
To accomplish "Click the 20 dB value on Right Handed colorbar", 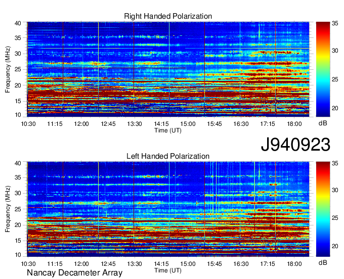I will 335,108.
